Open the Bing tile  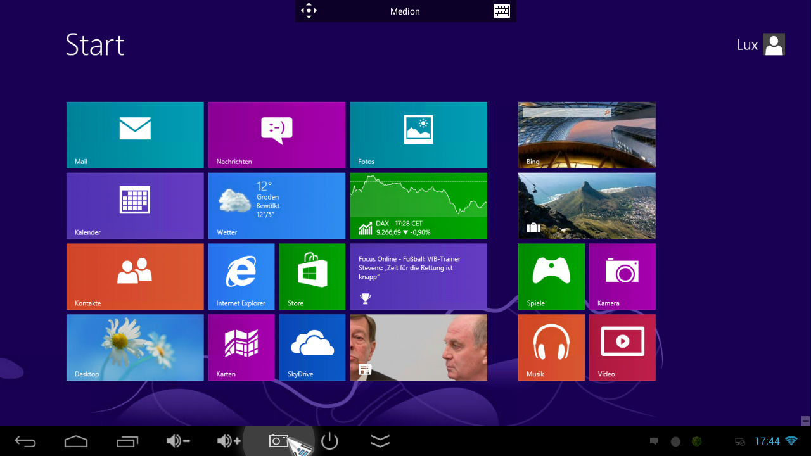[587, 135]
